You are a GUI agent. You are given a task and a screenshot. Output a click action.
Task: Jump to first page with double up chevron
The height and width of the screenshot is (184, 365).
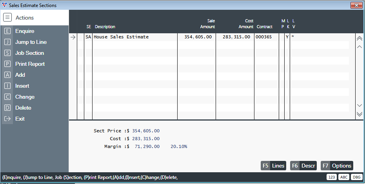[360, 39]
